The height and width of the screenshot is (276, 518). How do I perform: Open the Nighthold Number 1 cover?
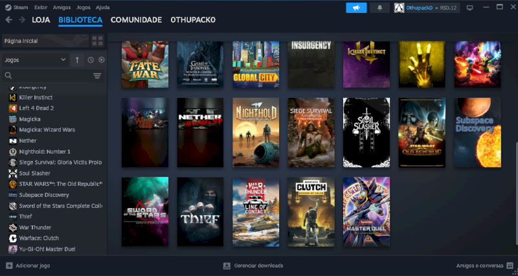(256, 132)
